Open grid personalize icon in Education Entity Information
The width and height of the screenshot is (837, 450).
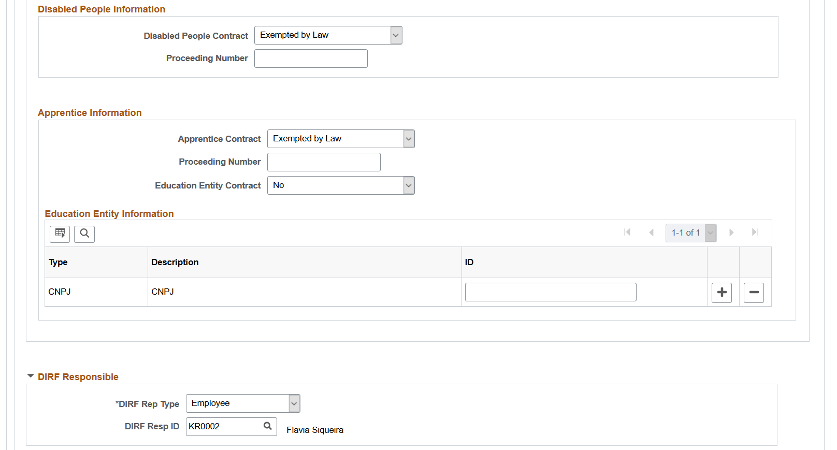[x=60, y=234]
